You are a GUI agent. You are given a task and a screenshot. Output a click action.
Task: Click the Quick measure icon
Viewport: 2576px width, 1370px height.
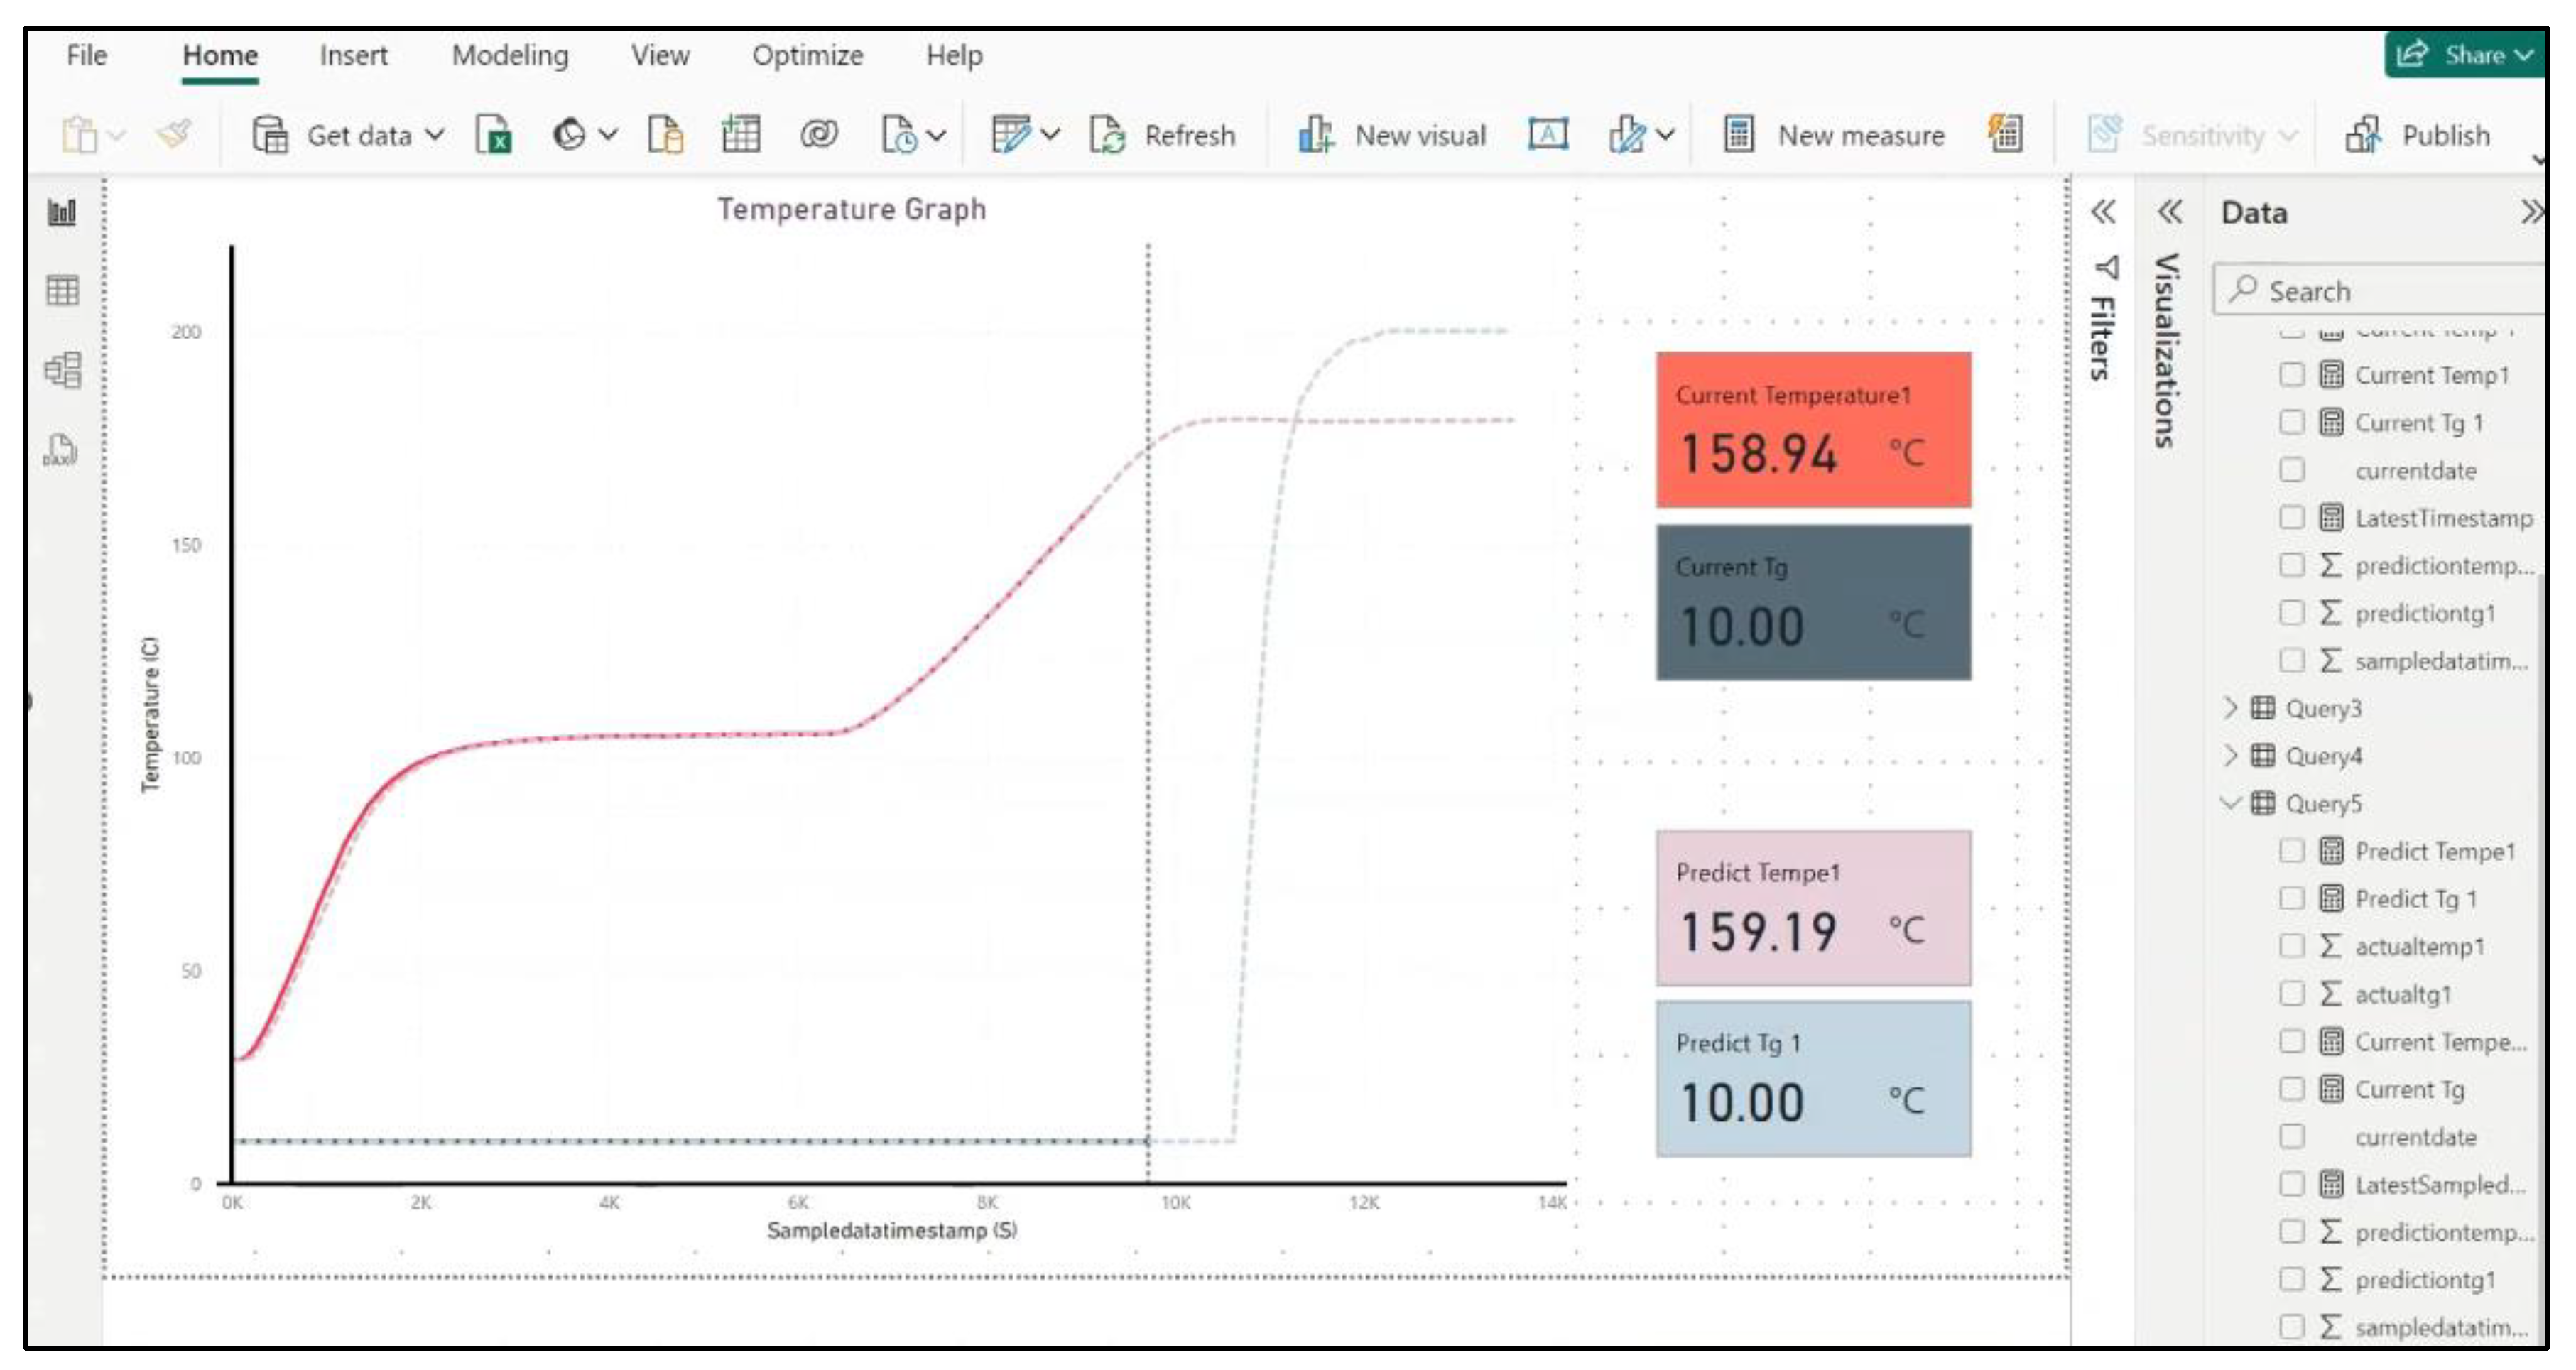[x=2005, y=134]
